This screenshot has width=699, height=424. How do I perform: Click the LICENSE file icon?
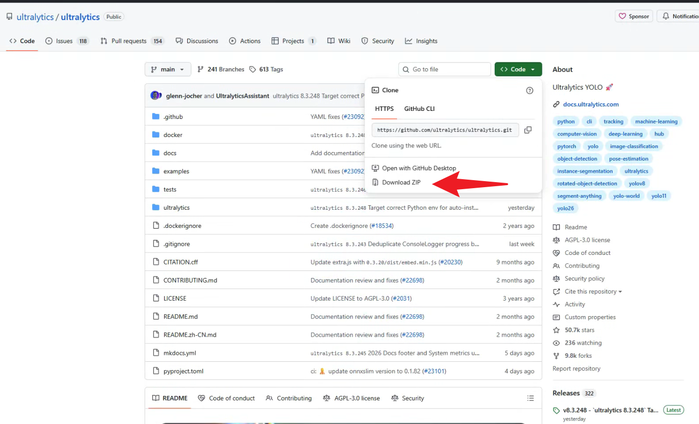[156, 298]
